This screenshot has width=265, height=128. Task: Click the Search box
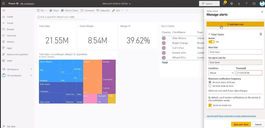coord(209,4)
